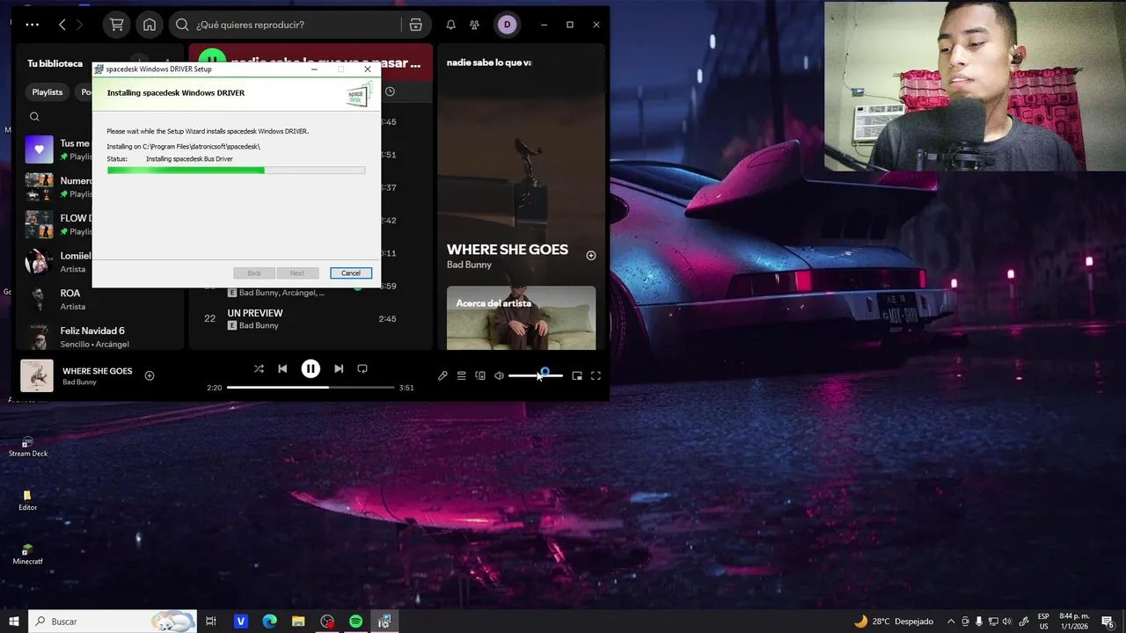Pause the current song
The width and height of the screenshot is (1126, 633).
point(311,368)
